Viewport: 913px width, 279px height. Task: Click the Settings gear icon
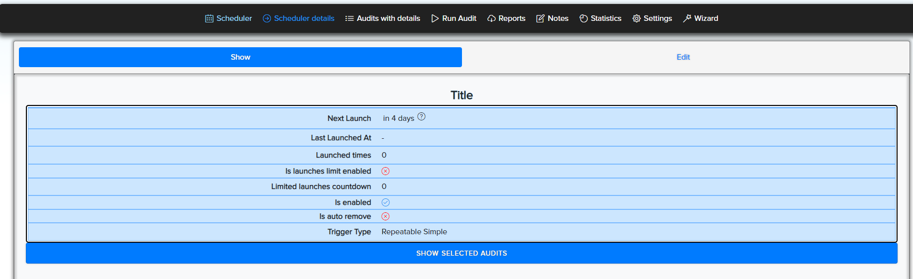[x=636, y=18]
